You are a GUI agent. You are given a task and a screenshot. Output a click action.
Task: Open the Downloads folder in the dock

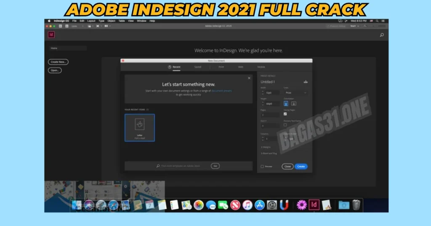tap(344, 205)
